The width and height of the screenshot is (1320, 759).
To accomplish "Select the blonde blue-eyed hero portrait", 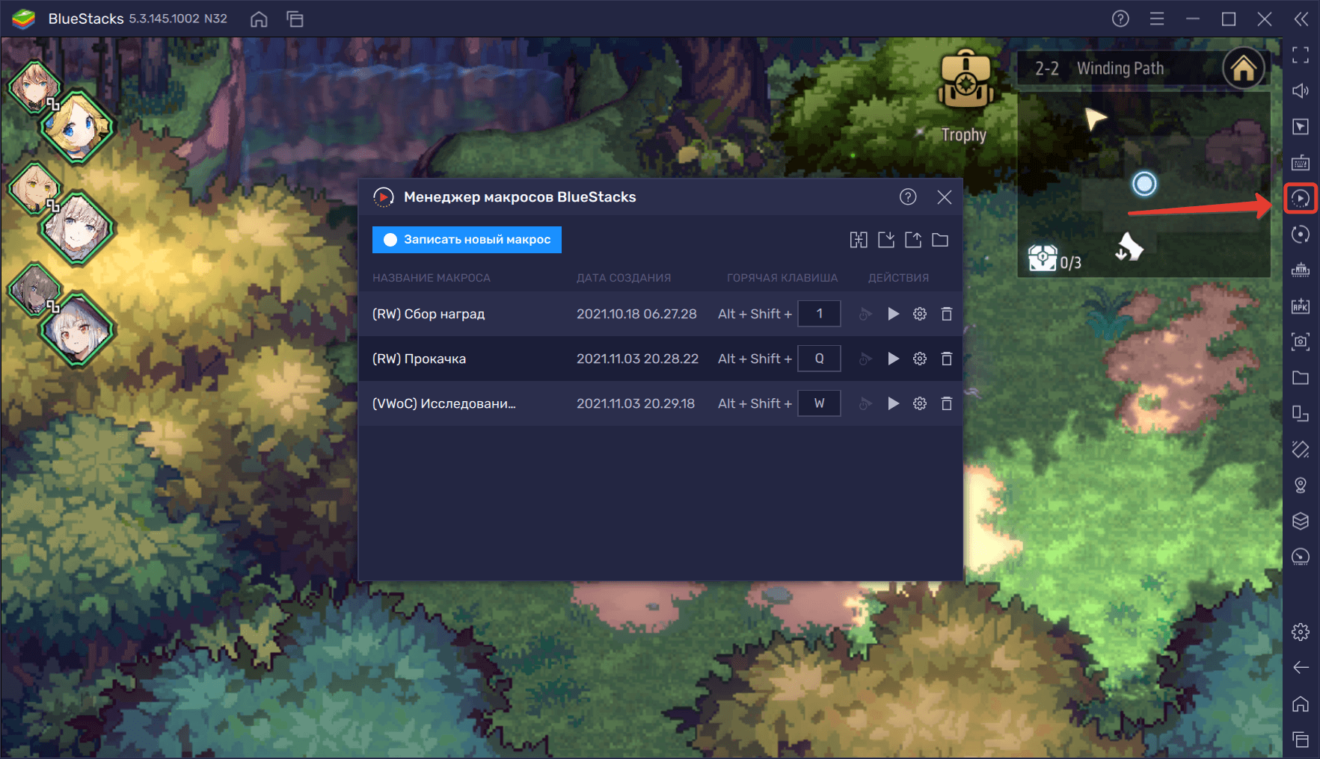I will point(76,127).
